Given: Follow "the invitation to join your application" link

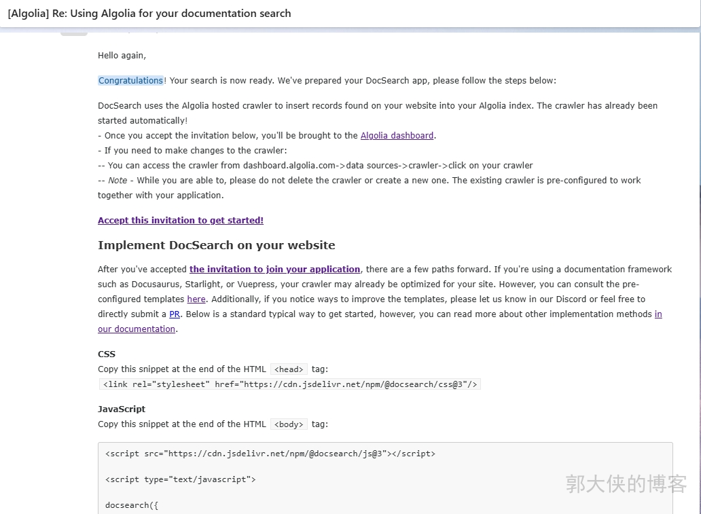Looking at the screenshot, I should [274, 269].
